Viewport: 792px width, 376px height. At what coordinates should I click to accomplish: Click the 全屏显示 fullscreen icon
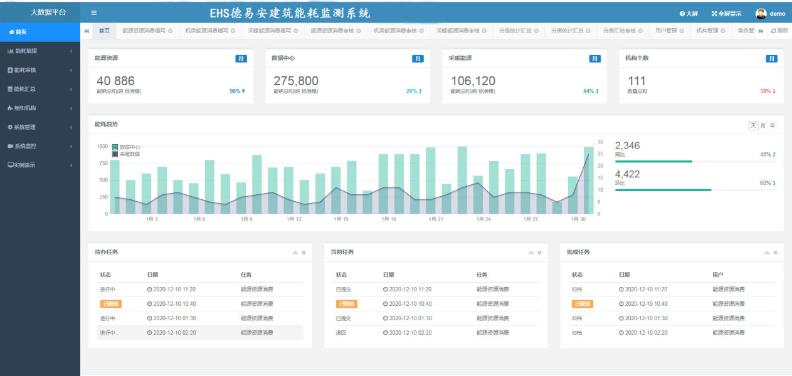[714, 13]
